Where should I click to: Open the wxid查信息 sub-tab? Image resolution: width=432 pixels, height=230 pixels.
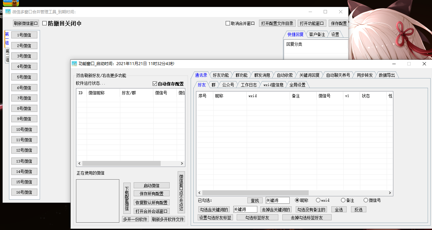[273, 85]
